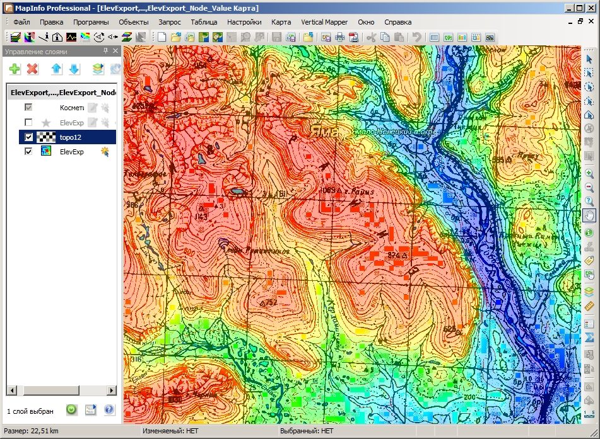Uncheck the bottom ElevExp grid layer checkbox

[28, 151]
